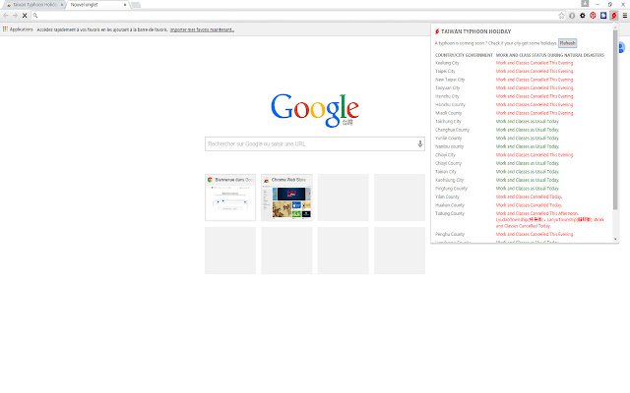Bookmark page with the star icon

[561, 16]
